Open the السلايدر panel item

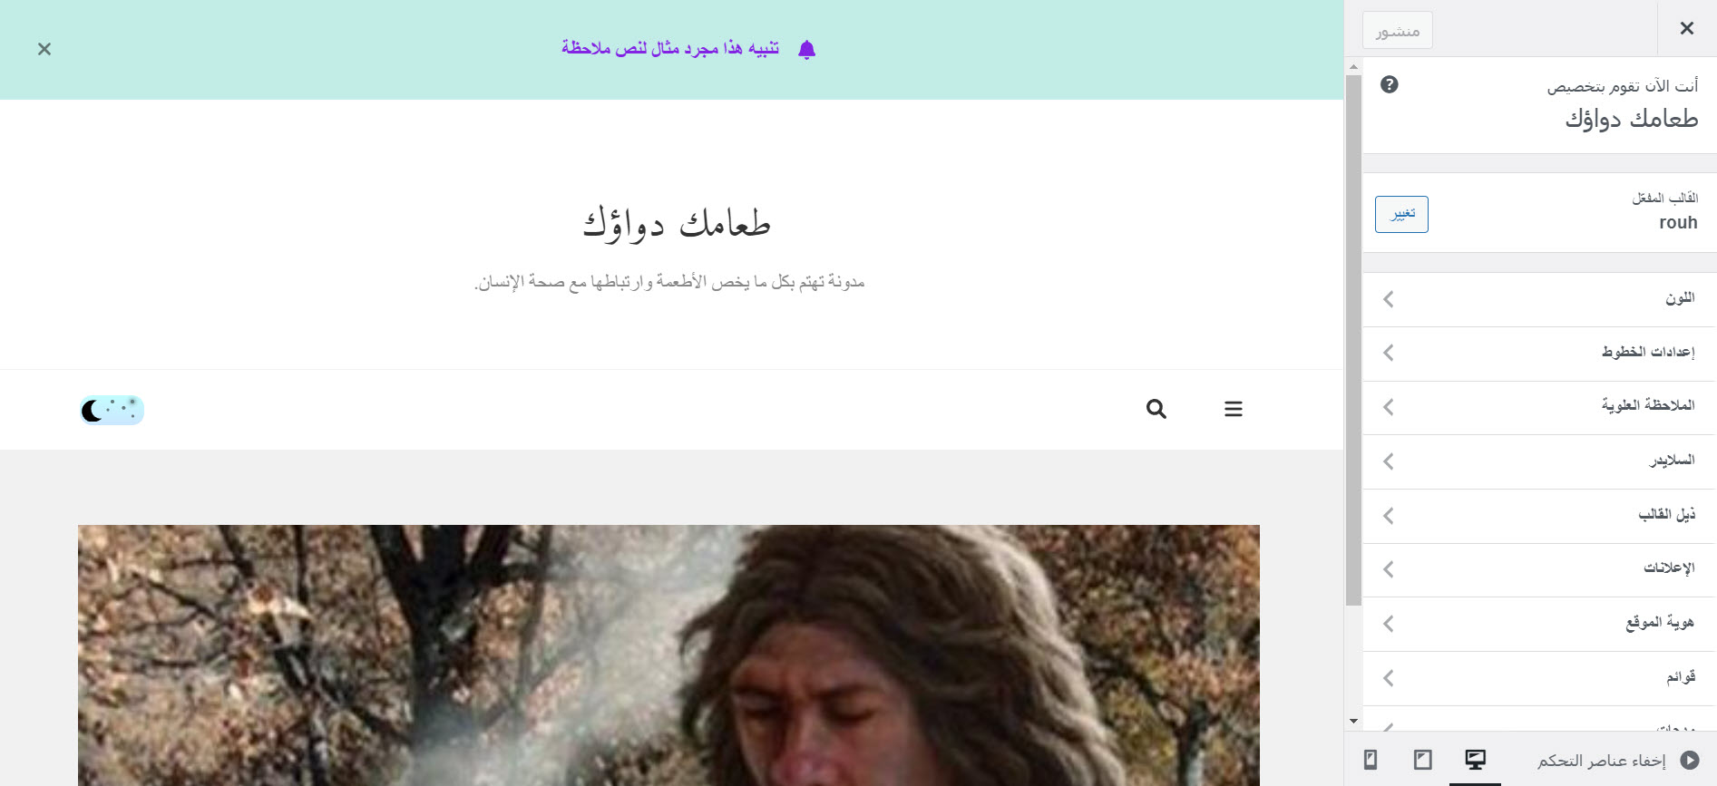[1539, 461]
